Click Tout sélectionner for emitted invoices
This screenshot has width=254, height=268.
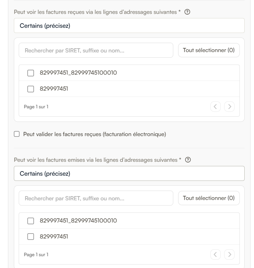(209, 198)
